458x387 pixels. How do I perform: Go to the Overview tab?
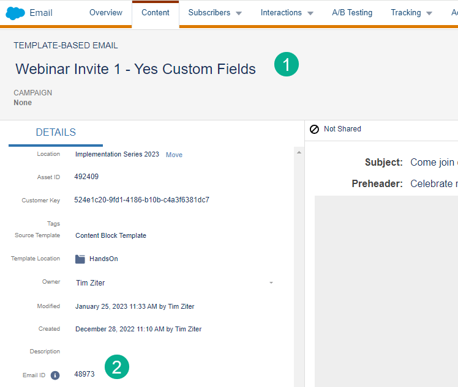click(106, 13)
